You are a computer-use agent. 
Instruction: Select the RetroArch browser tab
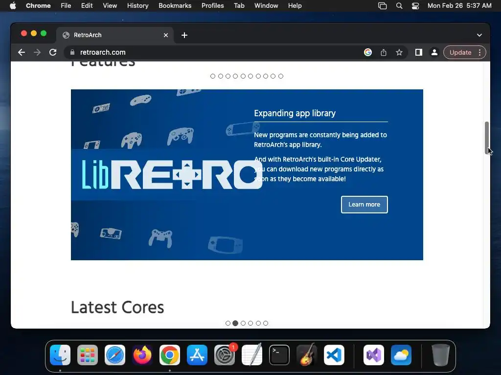tap(115, 35)
